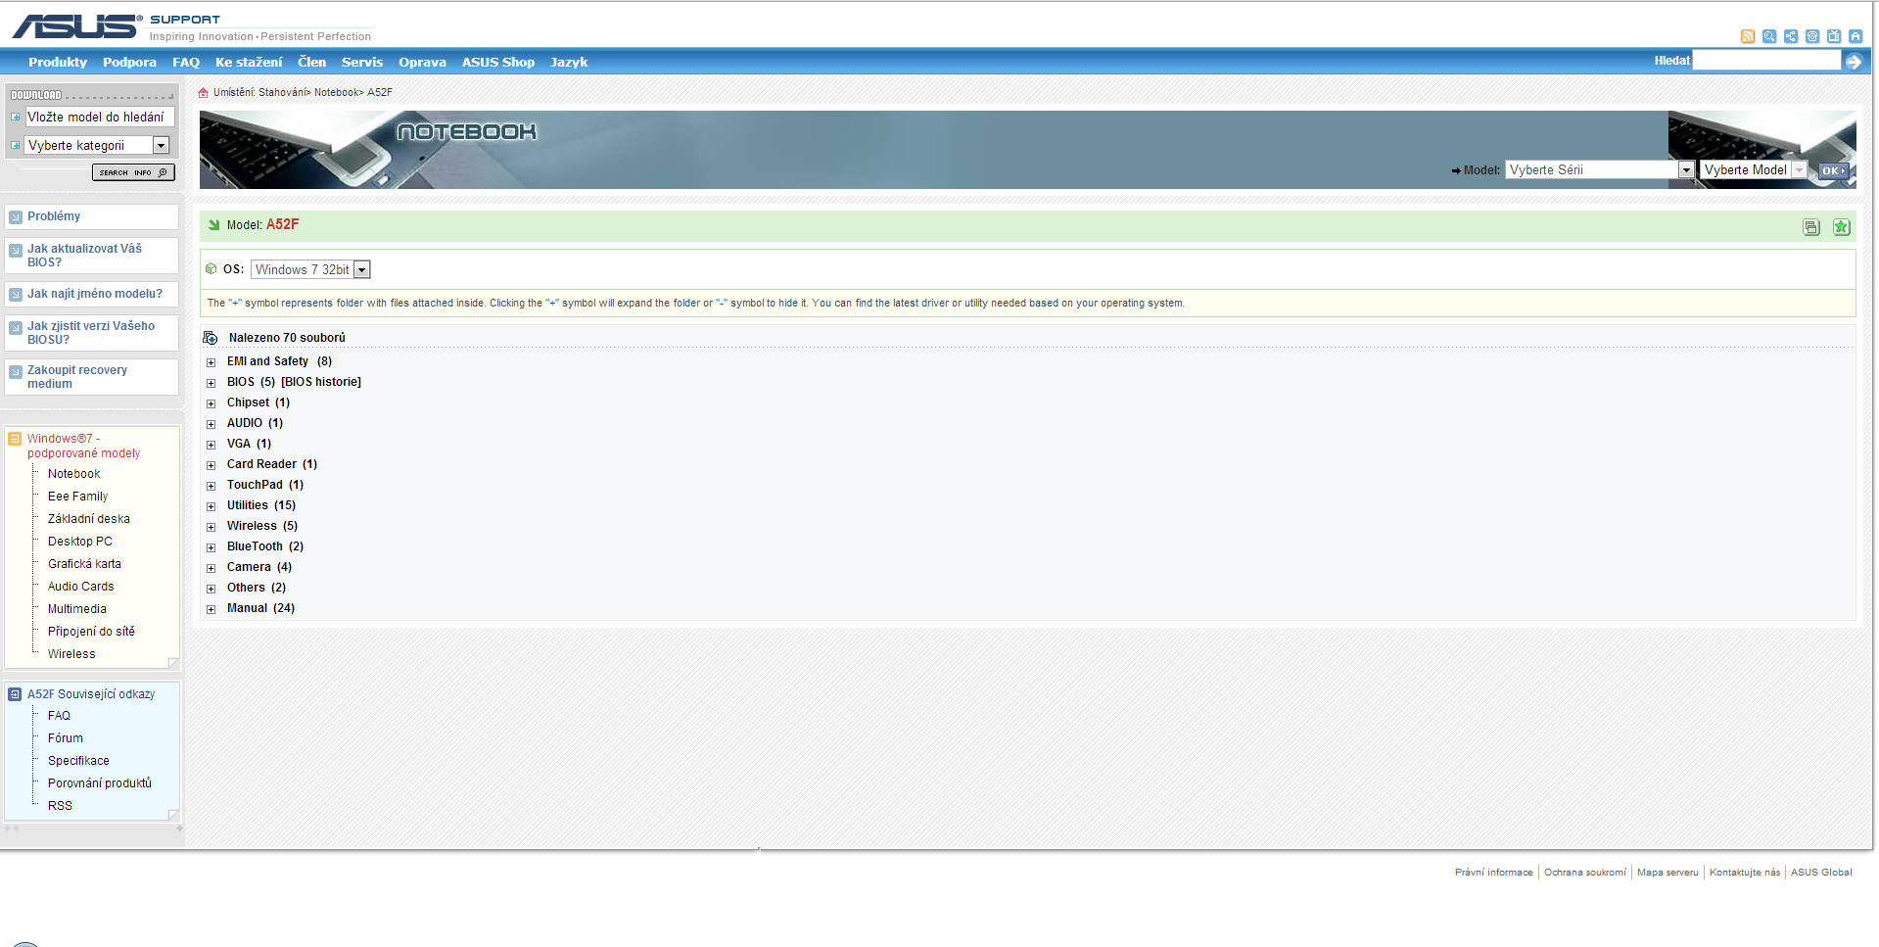The image size is (1879, 947).
Task: Click the expand-all icon next to Nalezeno 70 souborů
Action: (211, 338)
